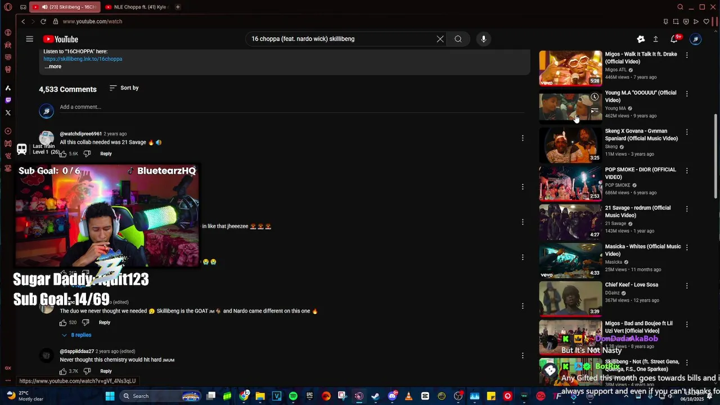The height and width of the screenshot is (405, 720).
Task: View site info lock icon
Action: 56,21
